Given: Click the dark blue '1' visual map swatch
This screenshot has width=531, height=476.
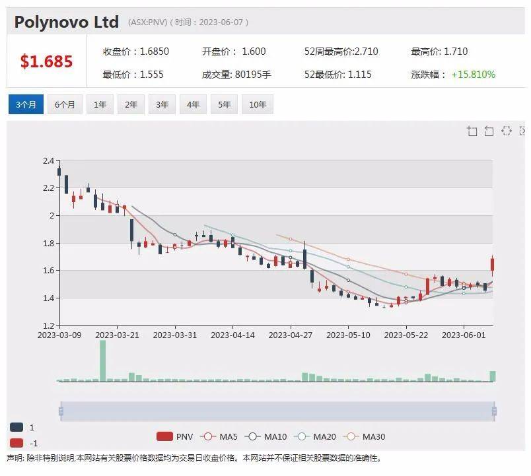Looking at the screenshot, I should tap(17, 427).
